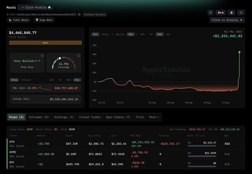Sort by Amount column header
This screenshot has height=174, width=252.
point(41,136)
